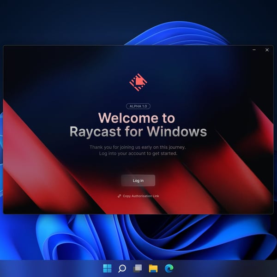Click the 'Raycast for Windows' heading

point(138,132)
